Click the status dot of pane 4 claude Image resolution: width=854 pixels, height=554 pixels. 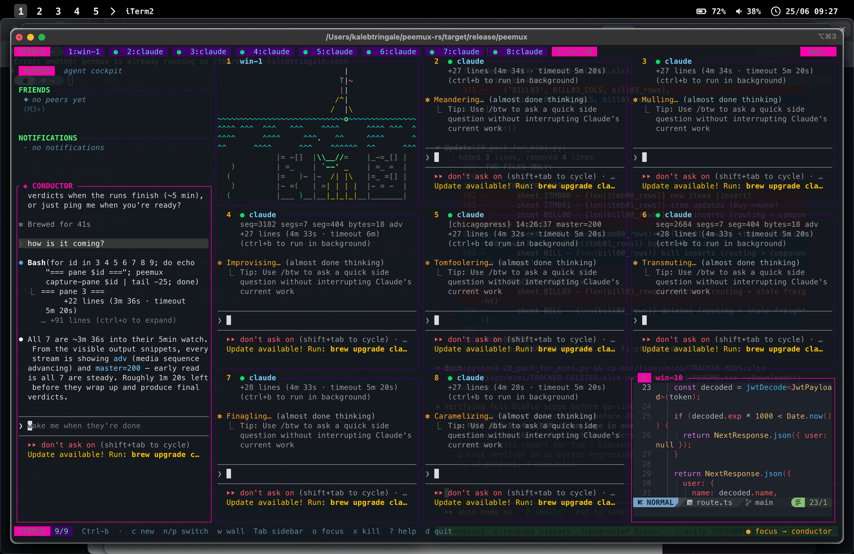click(x=242, y=215)
